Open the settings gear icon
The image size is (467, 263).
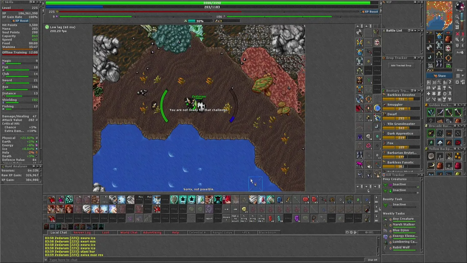(457, 82)
